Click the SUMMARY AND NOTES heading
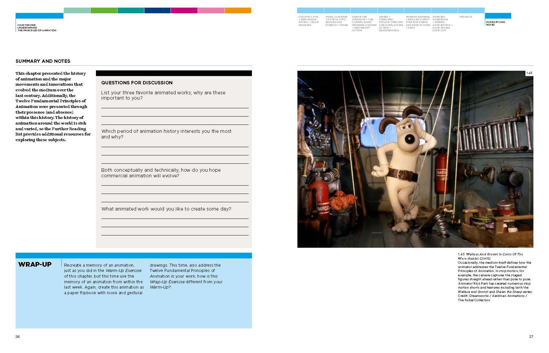Image resolution: width=549 pixels, height=353 pixels. pyautogui.click(x=43, y=61)
